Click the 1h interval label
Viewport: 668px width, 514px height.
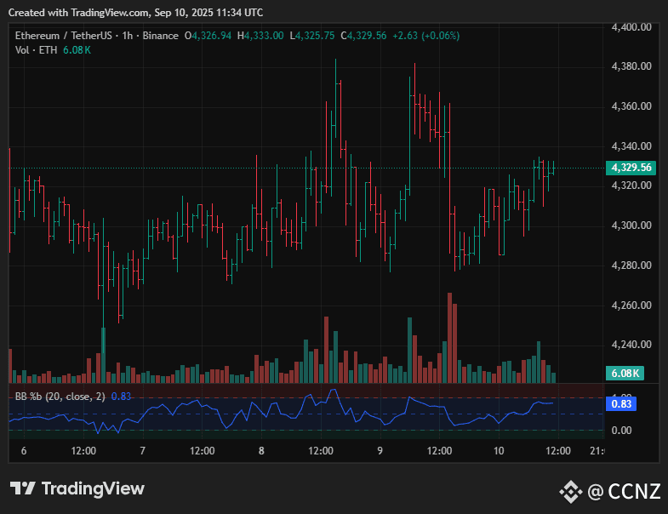128,36
